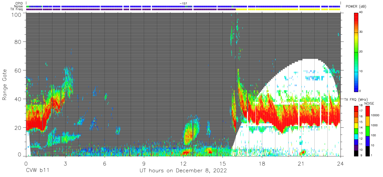The width and height of the screenshot is (383, 177).
Task: Click the yellow TX Freq bar segment
Action: pos(288,9)
